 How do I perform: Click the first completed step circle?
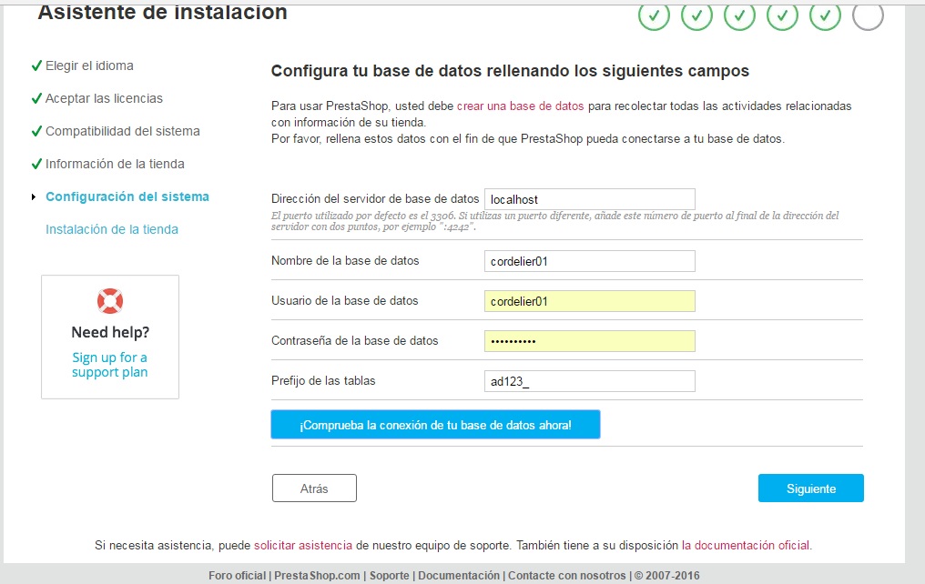click(654, 15)
